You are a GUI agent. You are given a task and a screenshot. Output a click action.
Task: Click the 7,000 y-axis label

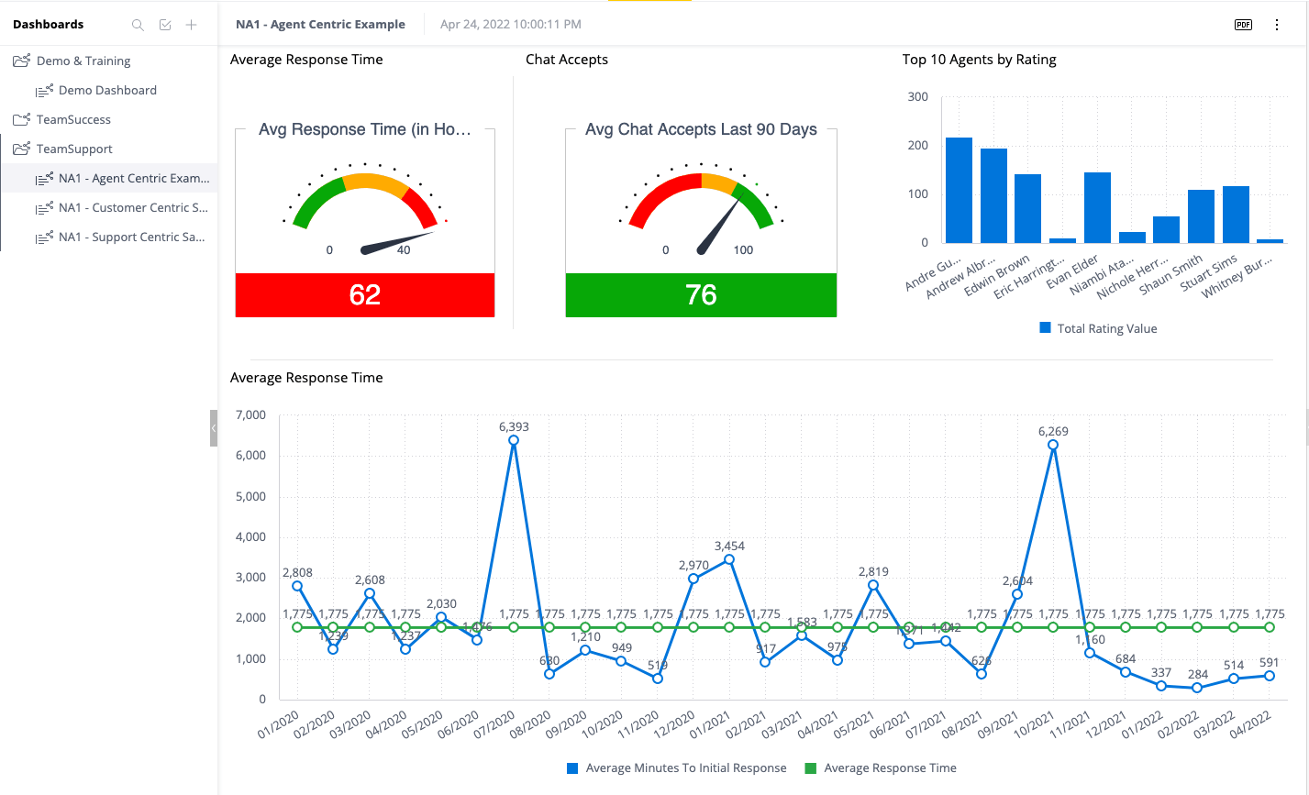(x=250, y=415)
